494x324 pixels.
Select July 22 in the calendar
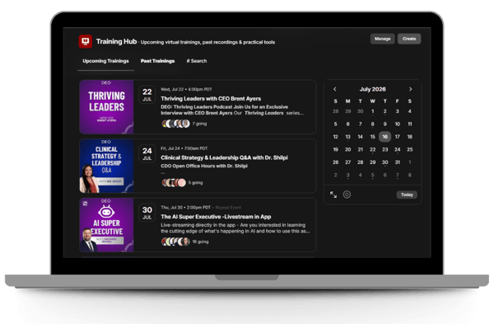tap(372, 149)
